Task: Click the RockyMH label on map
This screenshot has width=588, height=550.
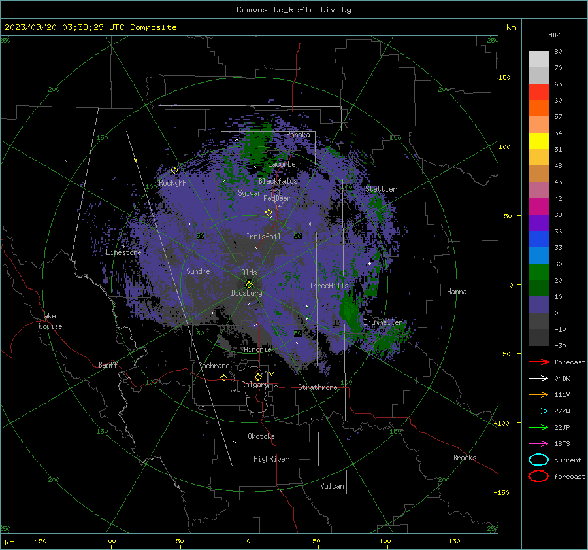Action: [172, 183]
